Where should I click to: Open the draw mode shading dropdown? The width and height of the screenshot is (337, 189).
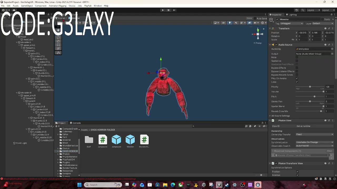pyautogui.click(x=216, y=23)
